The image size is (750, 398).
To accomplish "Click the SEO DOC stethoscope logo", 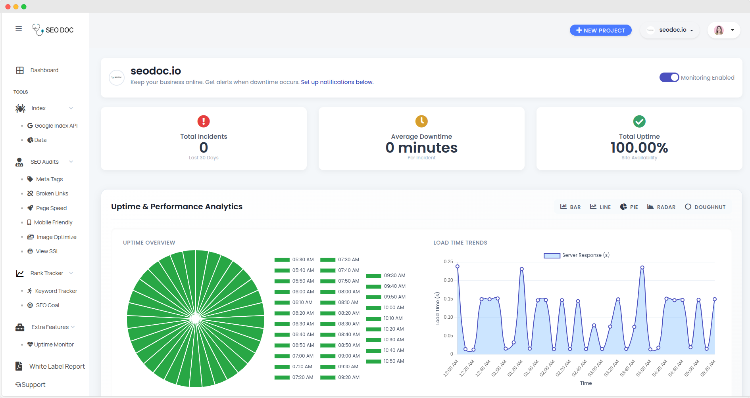I will pyautogui.click(x=38, y=30).
